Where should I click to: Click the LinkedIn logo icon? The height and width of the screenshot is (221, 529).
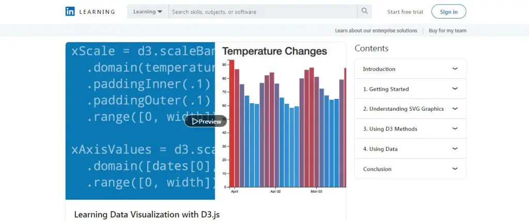[x=70, y=11]
